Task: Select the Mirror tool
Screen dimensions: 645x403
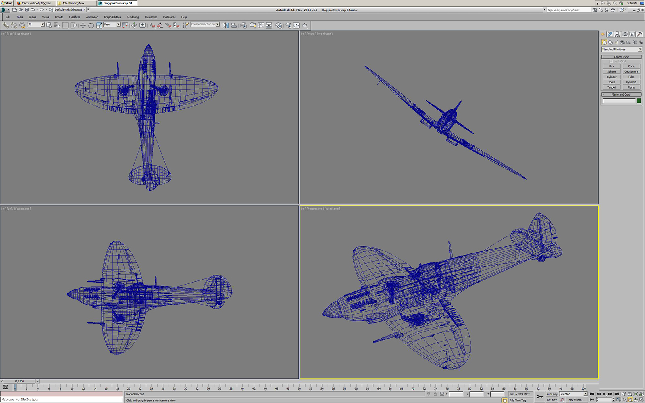Action: tap(226, 25)
